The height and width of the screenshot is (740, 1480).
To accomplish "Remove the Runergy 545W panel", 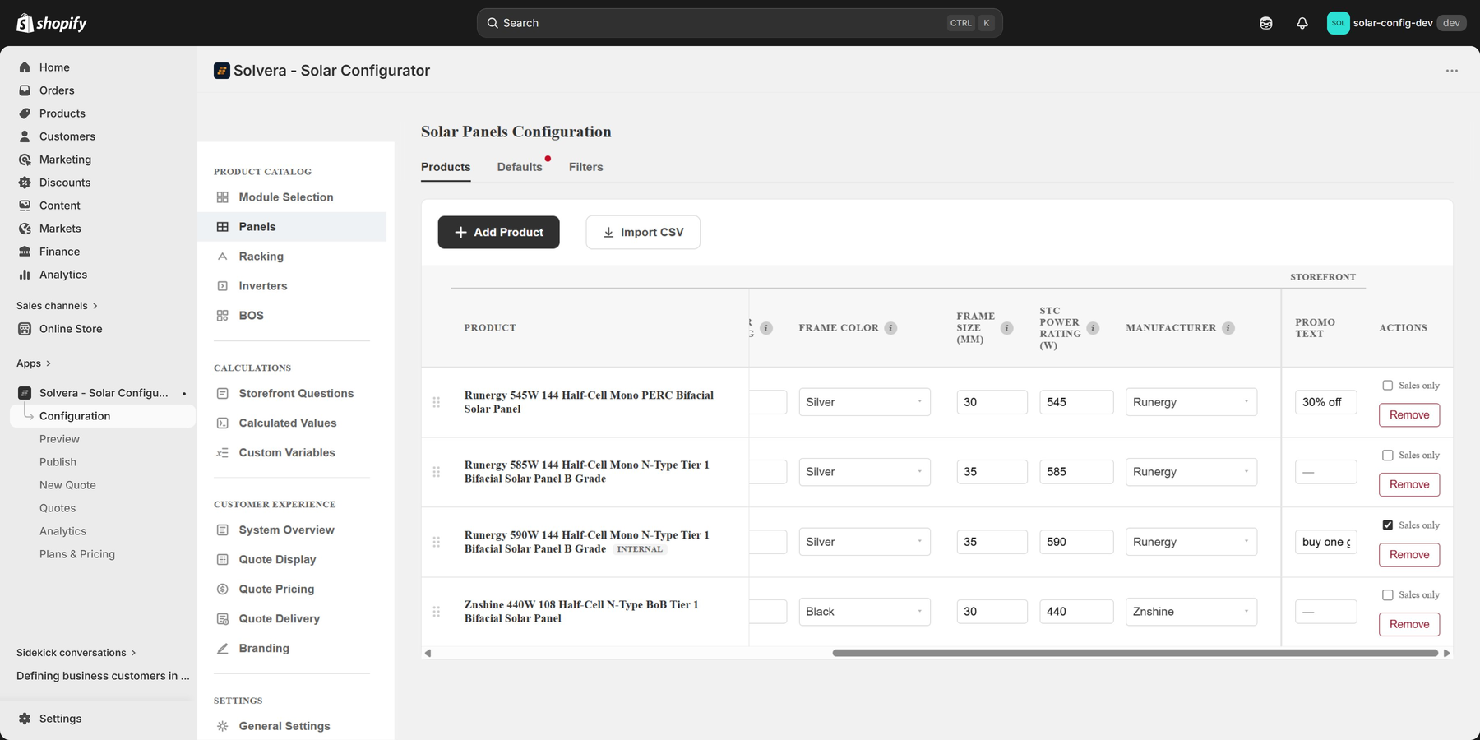I will [1409, 415].
